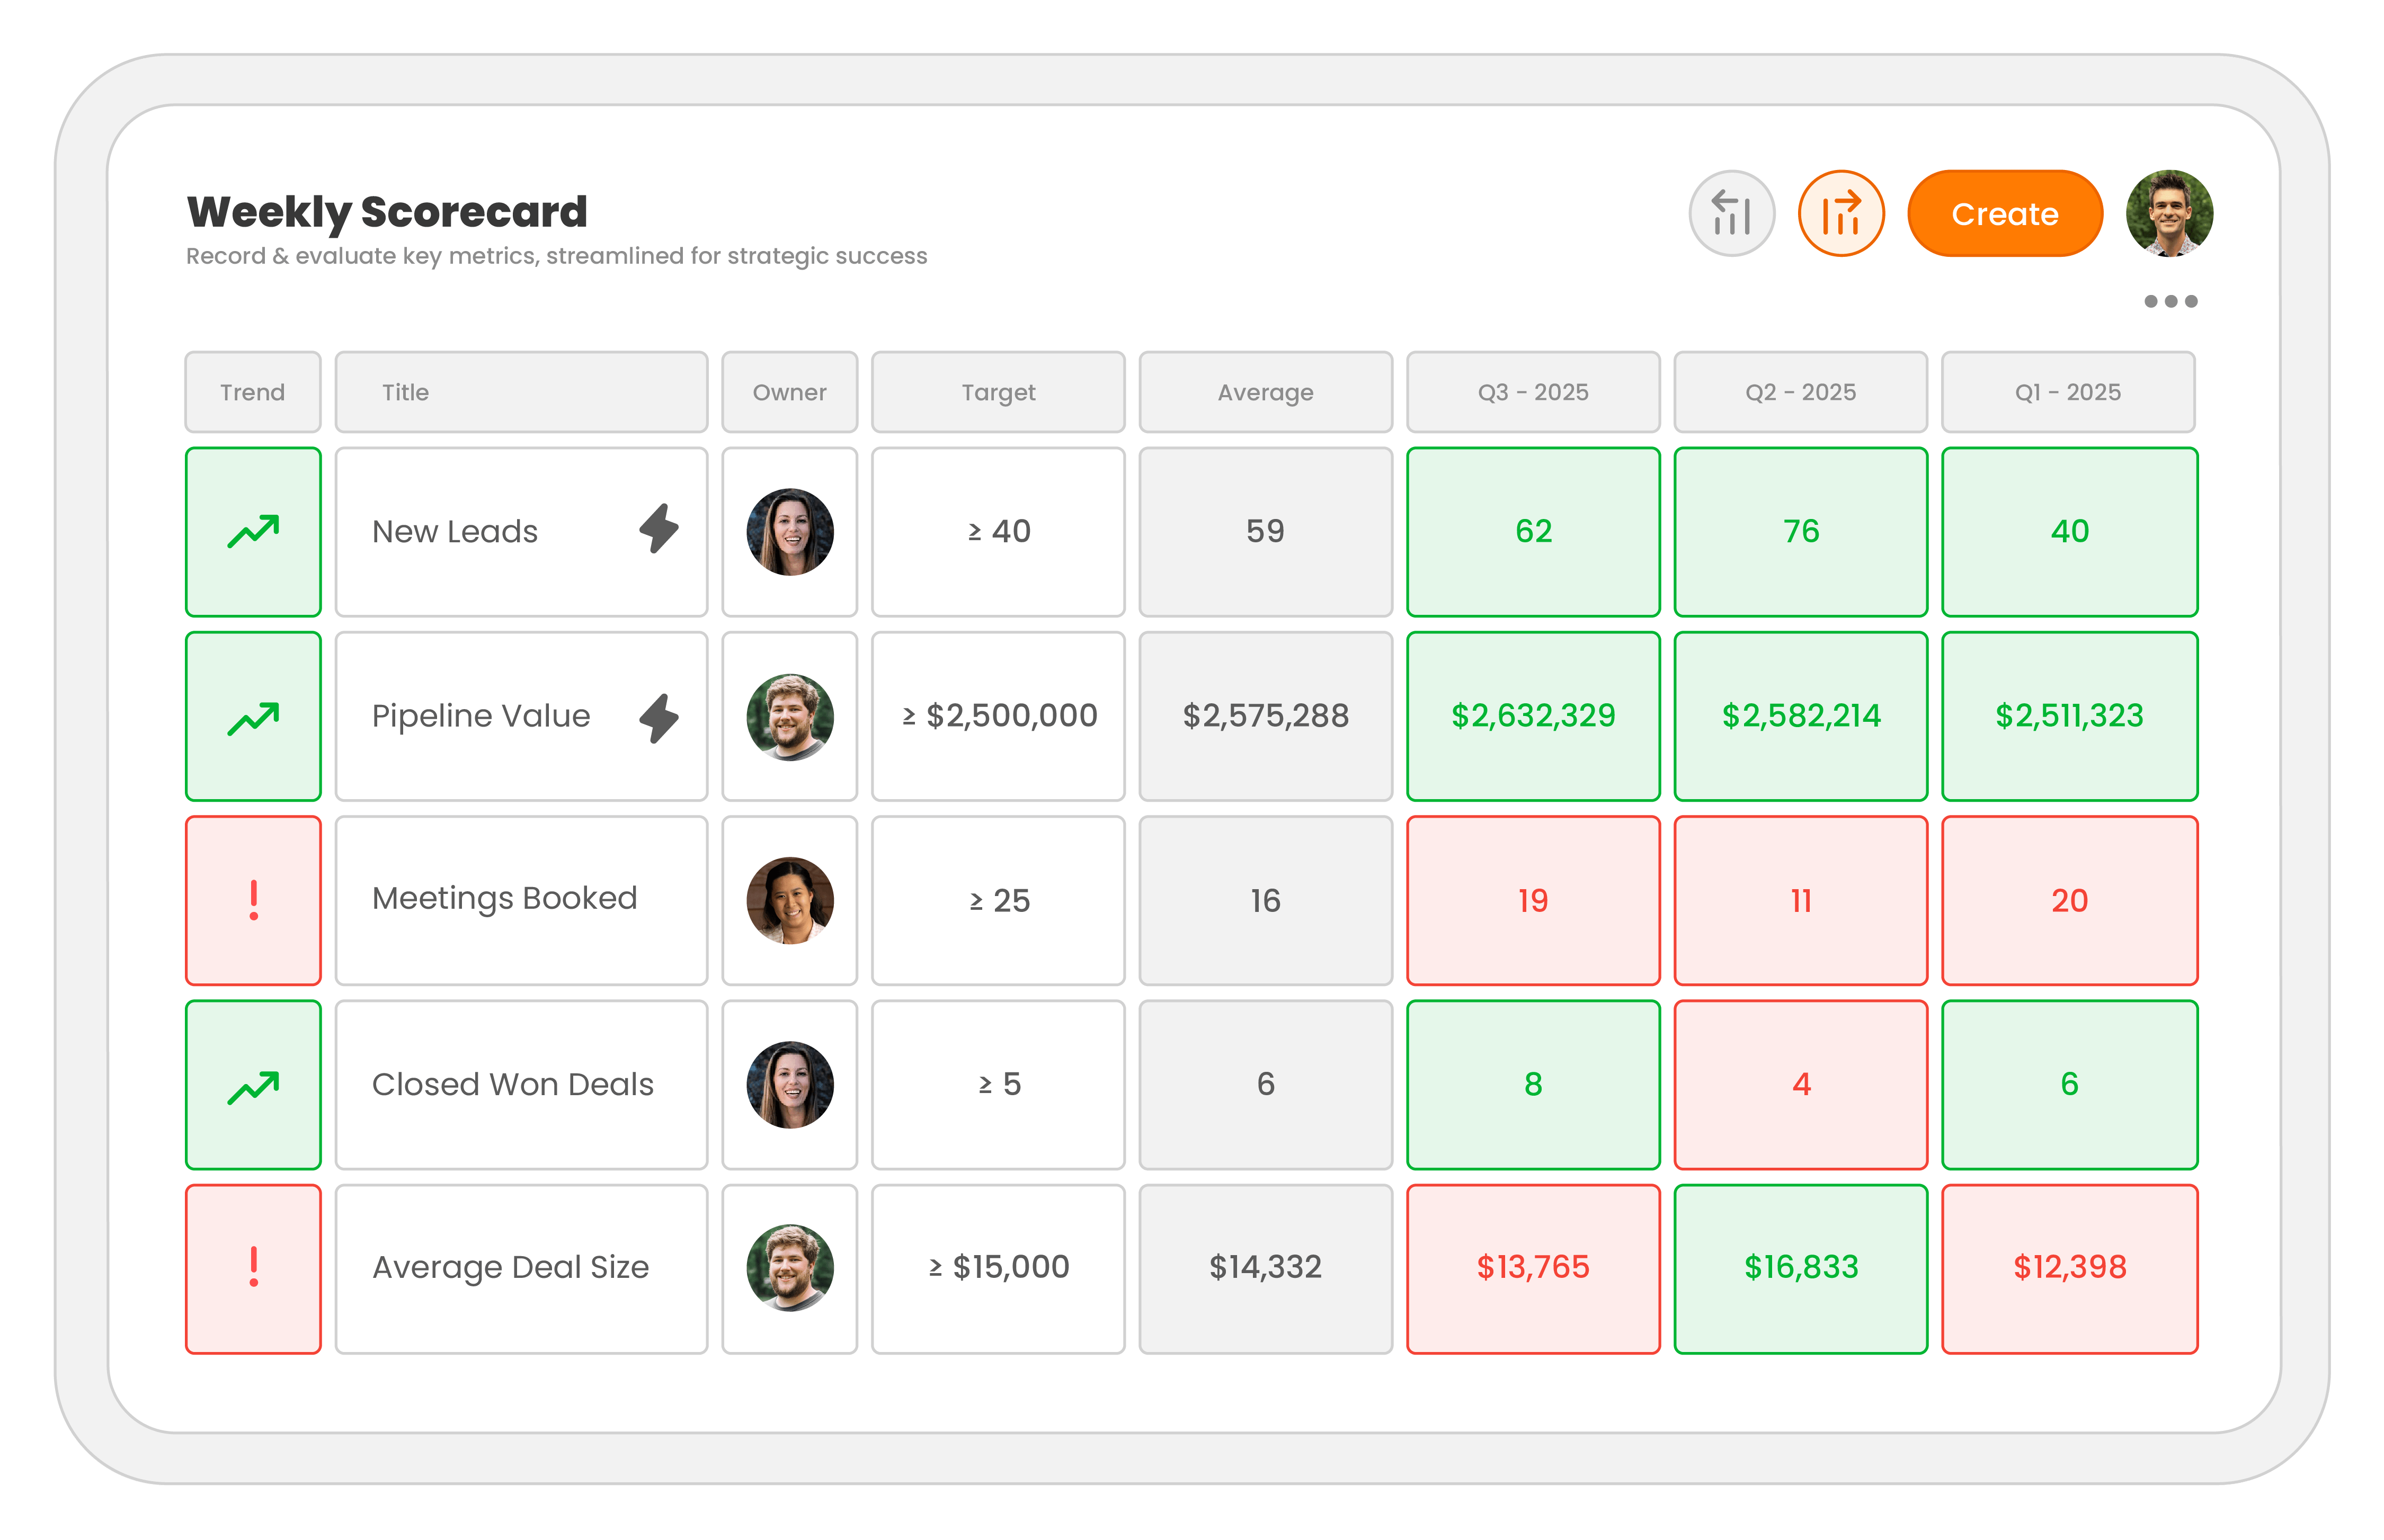
Task: Select the Q2 - 2025 column header
Action: pyautogui.click(x=1800, y=392)
